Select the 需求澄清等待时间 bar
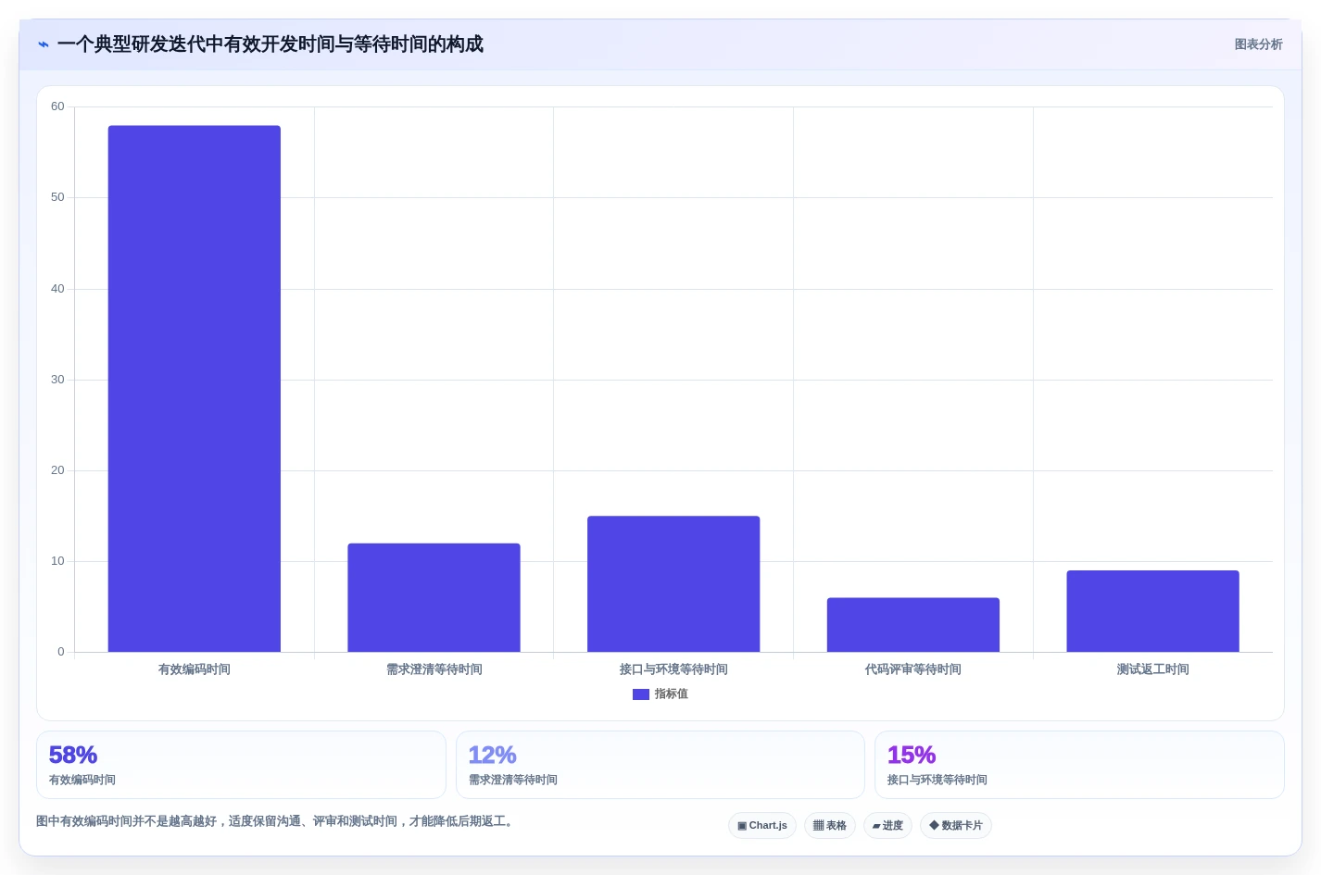The image size is (1321, 875). (434, 598)
